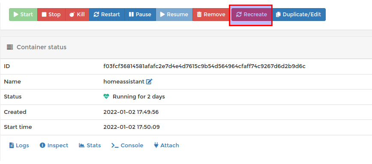Click the Stats chart icon
This screenshot has width=372, height=164.
pyautogui.click(x=81, y=145)
